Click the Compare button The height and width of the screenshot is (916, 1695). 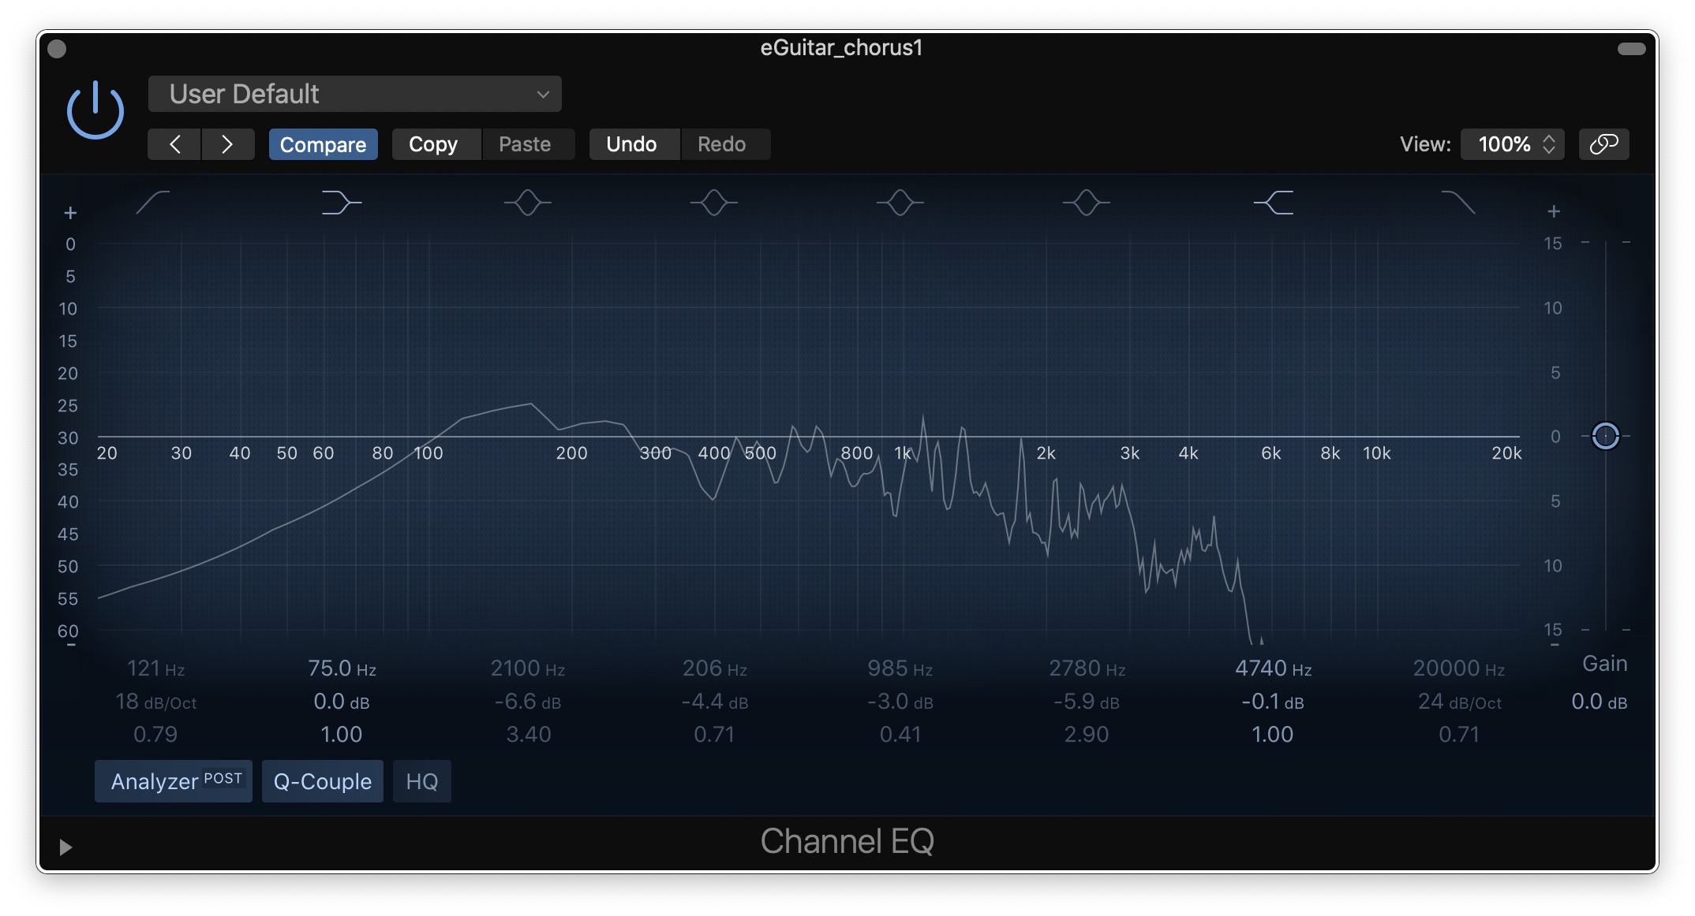pyautogui.click(x=323, y=144)
